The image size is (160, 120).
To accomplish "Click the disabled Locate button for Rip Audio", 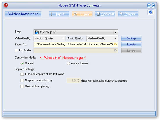I will click(131, 51).
